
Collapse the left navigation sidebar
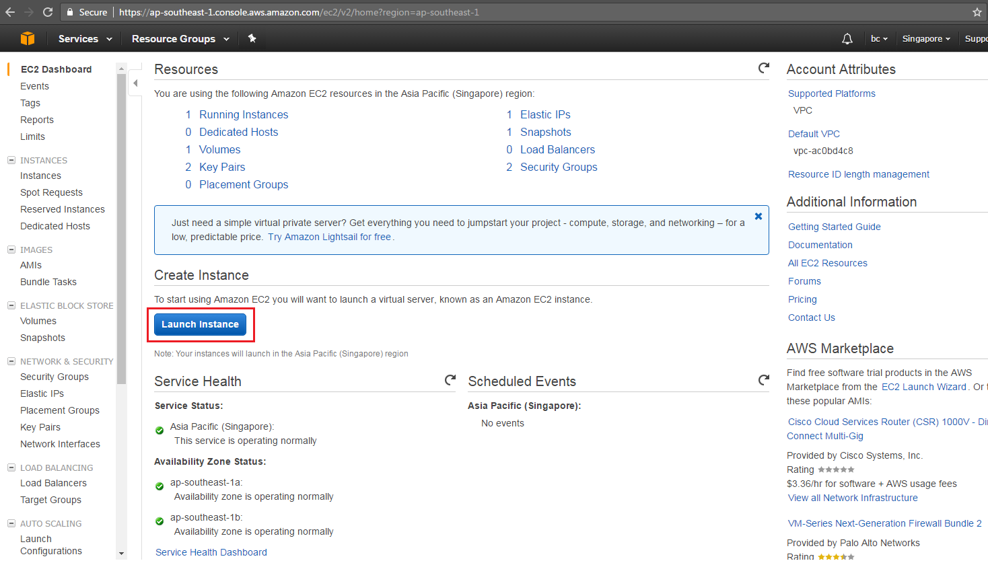(135, 84)
